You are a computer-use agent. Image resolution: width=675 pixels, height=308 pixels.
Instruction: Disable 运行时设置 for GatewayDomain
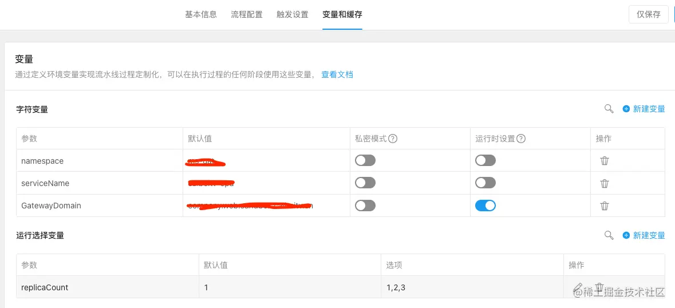[x=485, y=206]
